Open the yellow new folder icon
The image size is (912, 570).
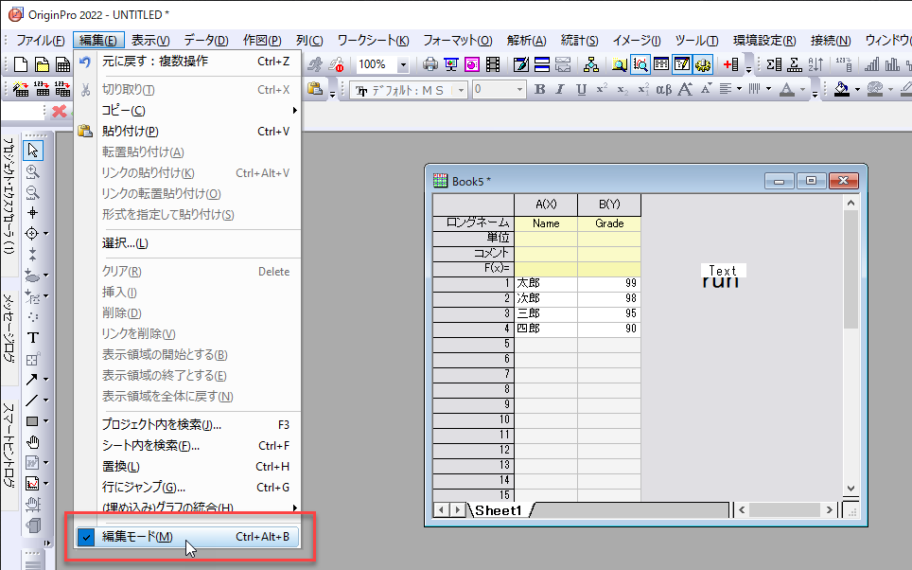(42, 64)
